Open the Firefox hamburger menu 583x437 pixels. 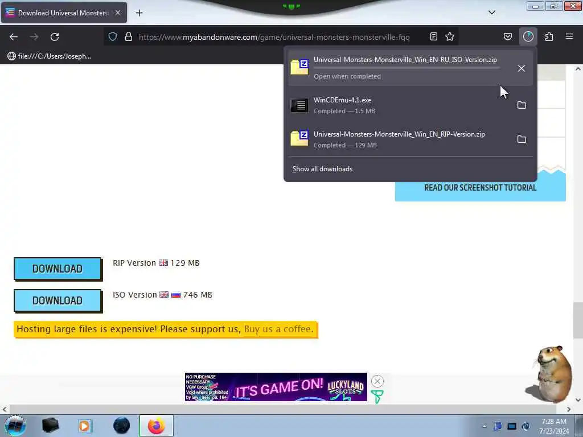coord(569,36)
